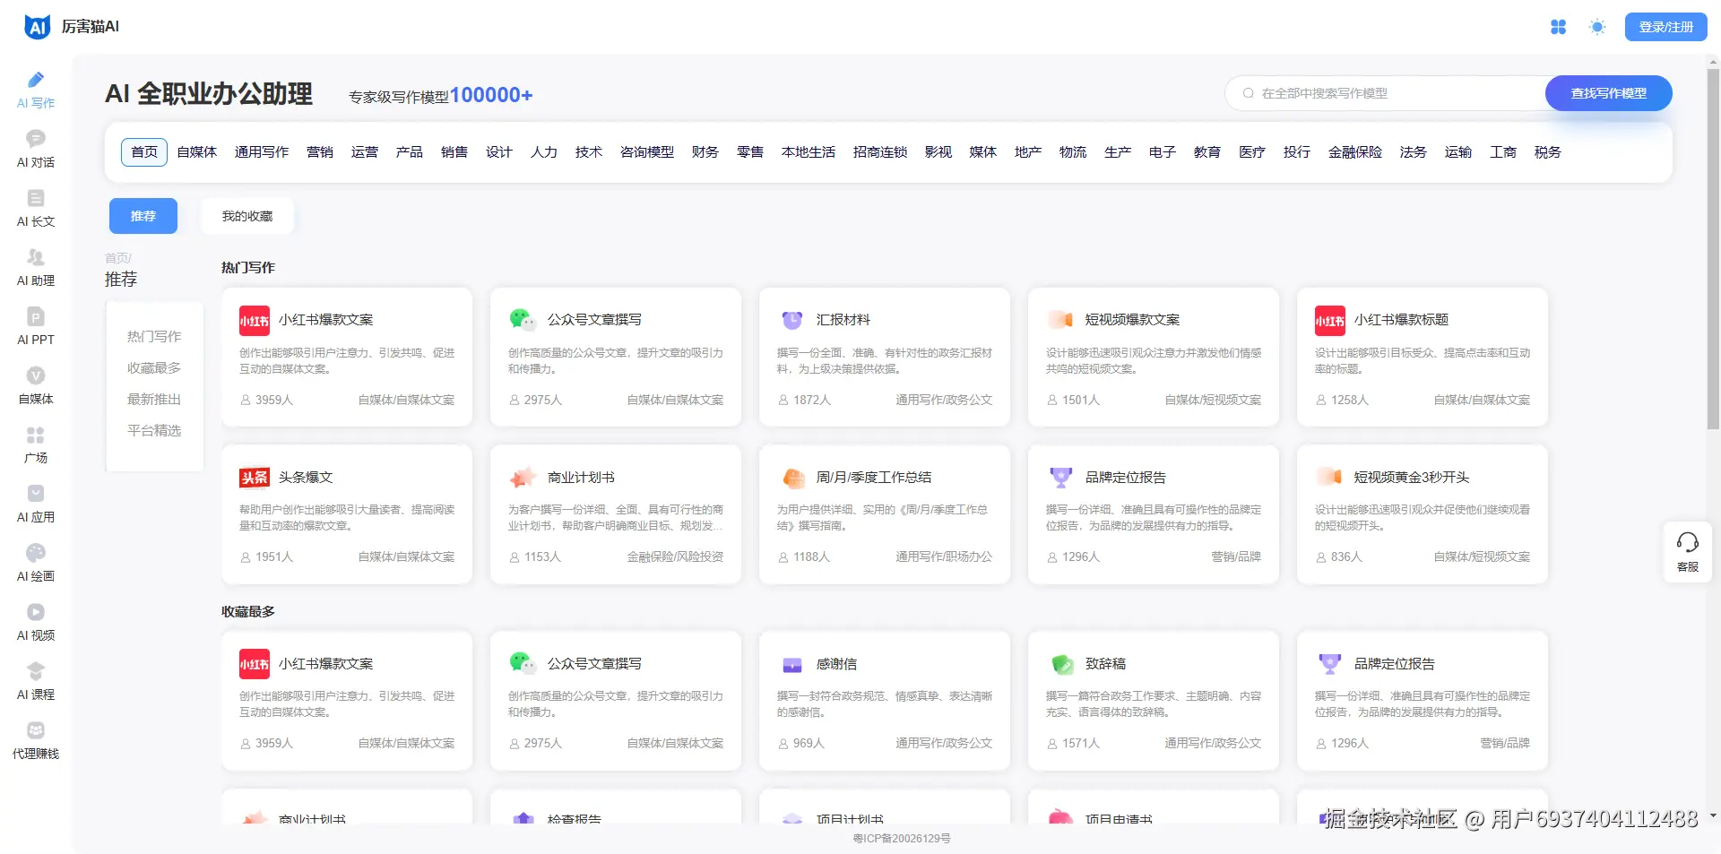Screen dimensions: 1721x854
Task: Open the 短视频黄金3秒开头 card icon
Action: point(1329,478)
